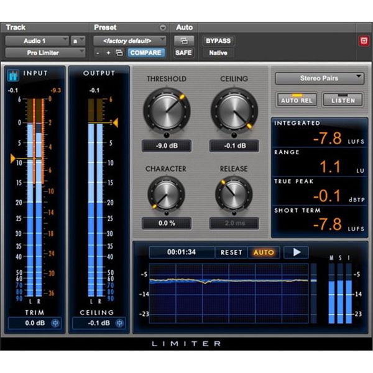373x373 pixels.
Task: Click the S loudness meter bar
Action: pos(340,293)
